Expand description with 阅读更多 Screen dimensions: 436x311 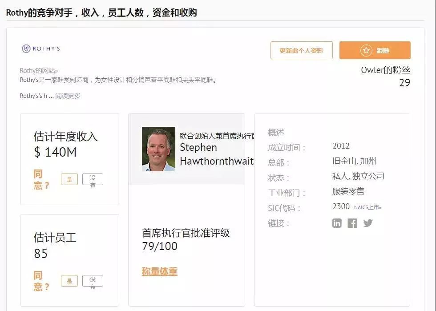coord(68,96)
